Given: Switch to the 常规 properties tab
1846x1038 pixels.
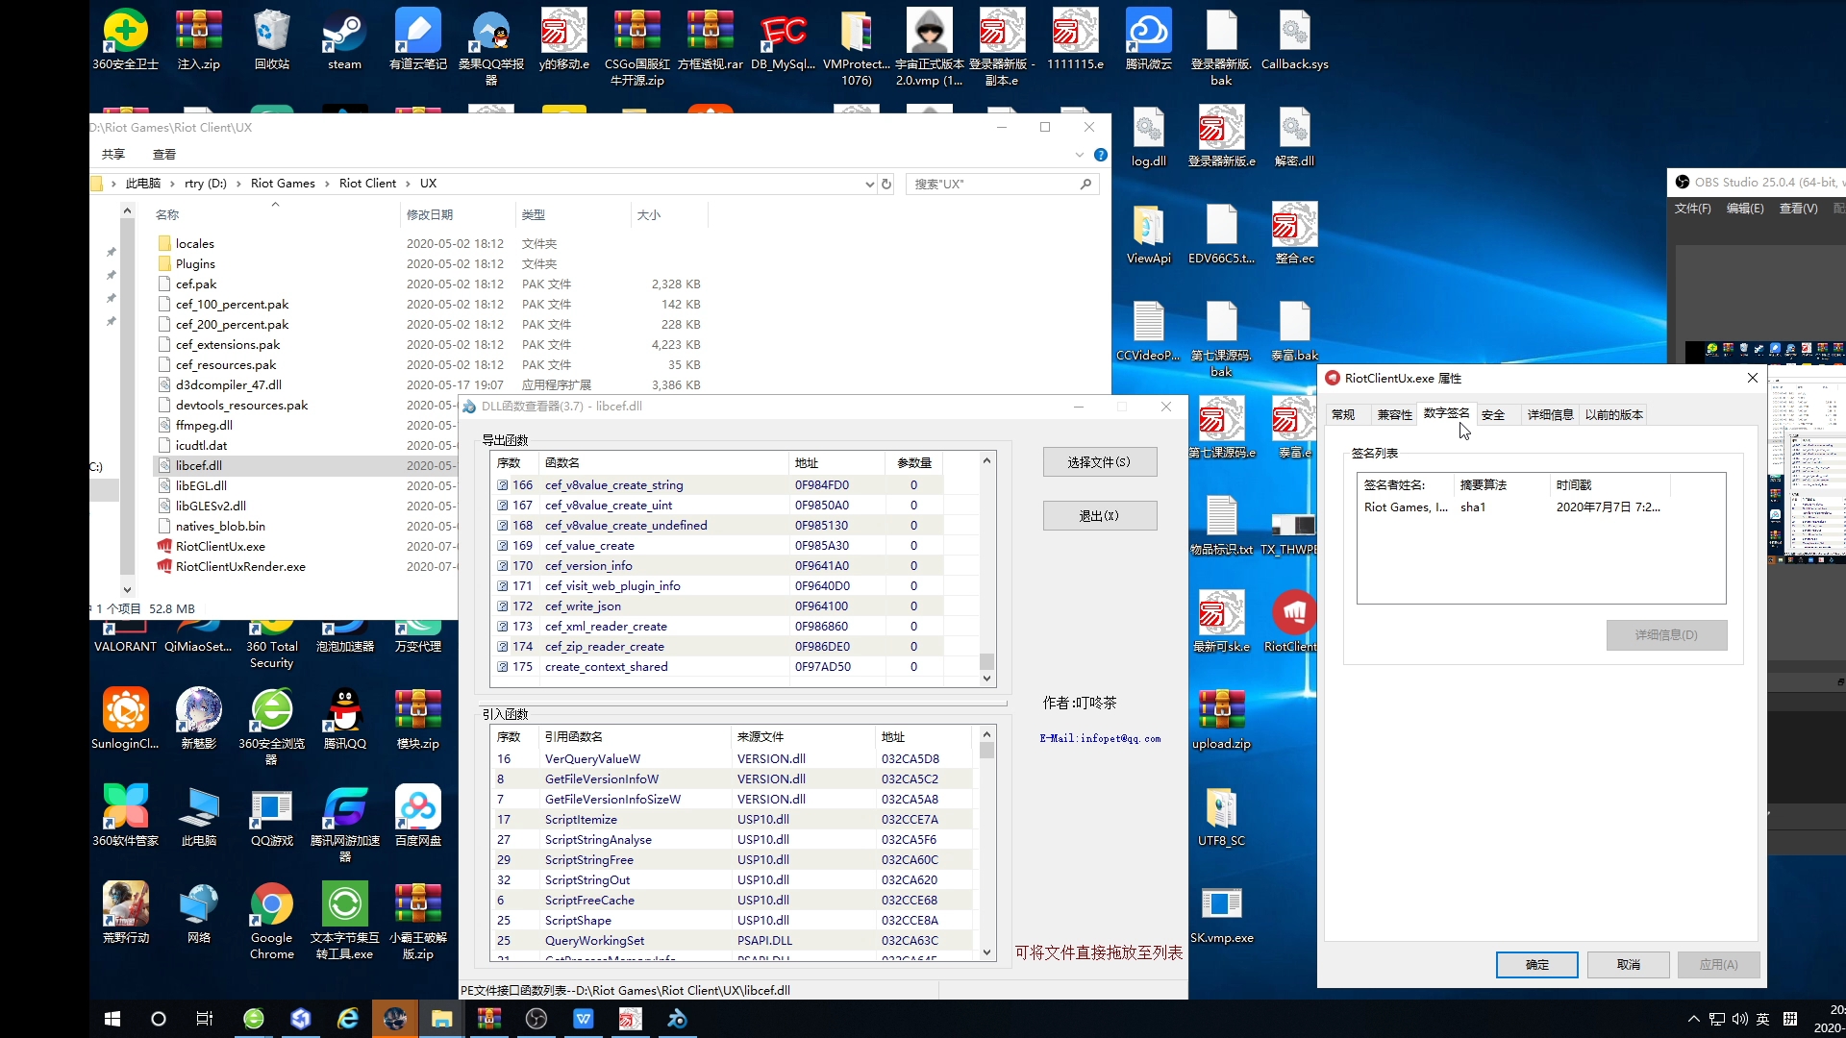Looking at the screenshot, I should tap(1343, 415).
